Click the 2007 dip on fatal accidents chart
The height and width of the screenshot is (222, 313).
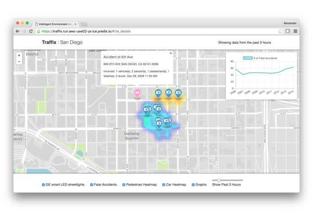pyautogui.click(x=243, y=75)
